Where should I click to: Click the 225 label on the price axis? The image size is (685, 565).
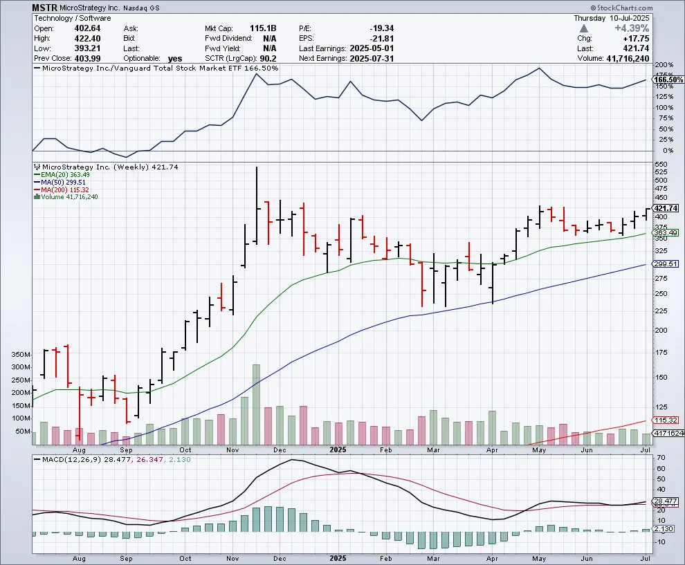pos(661,311)
